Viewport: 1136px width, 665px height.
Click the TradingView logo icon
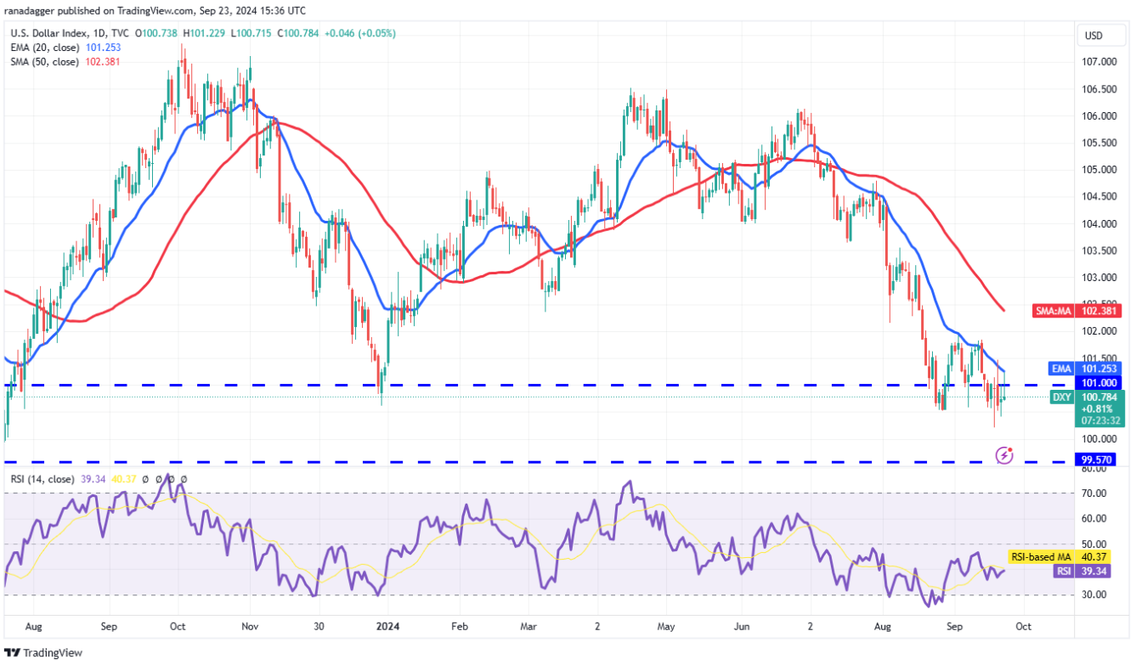14,652
